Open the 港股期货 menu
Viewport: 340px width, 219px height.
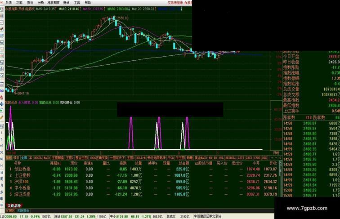click(x=54, y=3)
